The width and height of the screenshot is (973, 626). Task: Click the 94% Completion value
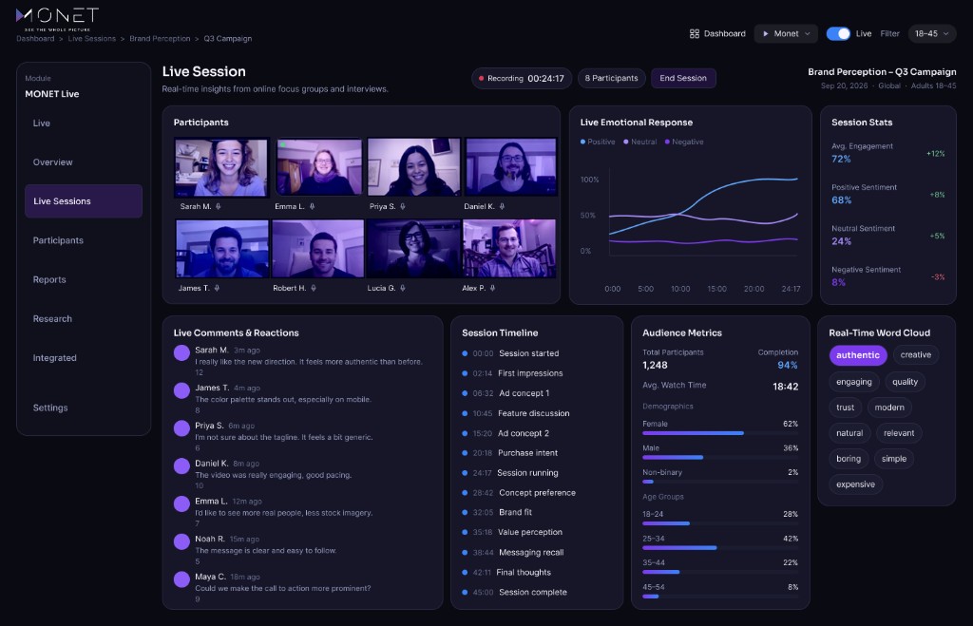pos(788,366)
